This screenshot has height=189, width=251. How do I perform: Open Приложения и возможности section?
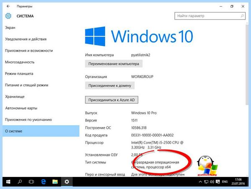[x=29, y=50]
